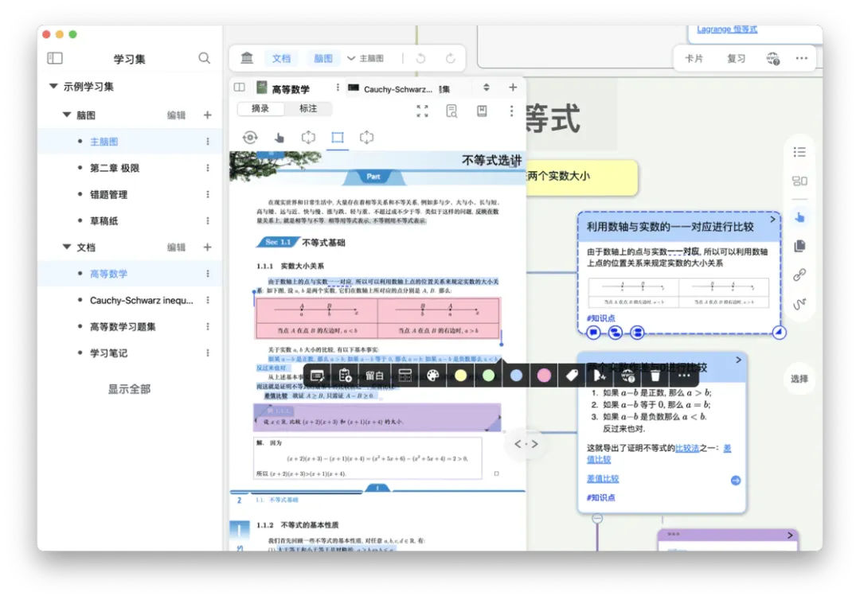Viewport: 860px width, 600px height.
Task: Collapse the 脑图 section triangle
Action: tap(66, 115)
